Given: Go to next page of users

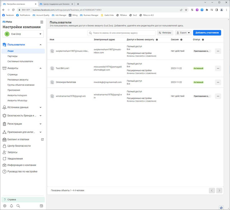Looking at the screenshot, I should click(x=219, y=191).
